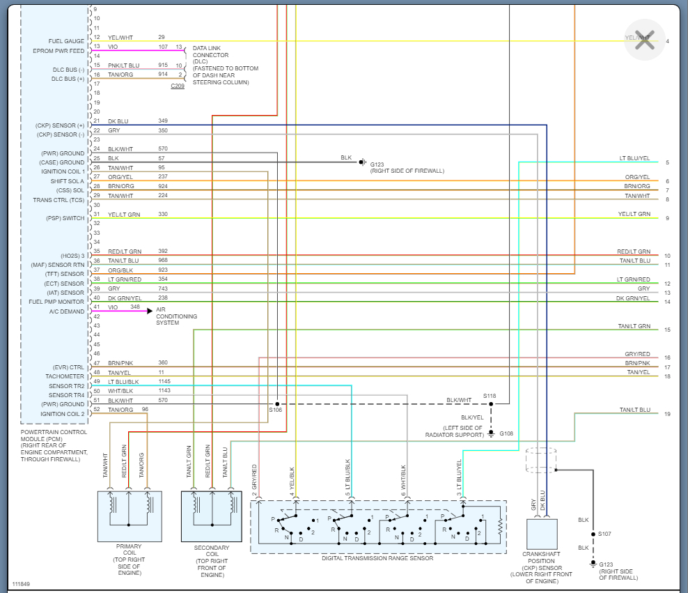688x593 pixels.
Task: Click the Secondary Coil component box
Action: coord(212,516)
